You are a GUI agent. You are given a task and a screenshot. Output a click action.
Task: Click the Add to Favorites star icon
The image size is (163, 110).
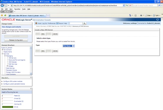pos(5,15)
